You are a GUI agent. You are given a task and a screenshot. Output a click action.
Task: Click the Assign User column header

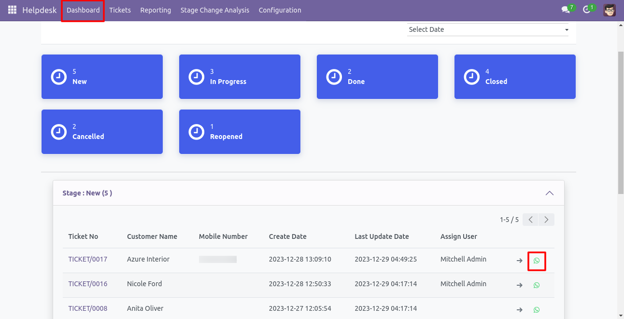(x=459, y=236)
